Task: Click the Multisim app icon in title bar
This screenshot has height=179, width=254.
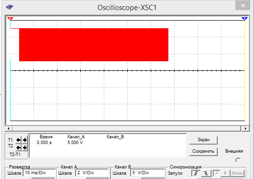Action: pyautogui.click(x=10, y=7)
